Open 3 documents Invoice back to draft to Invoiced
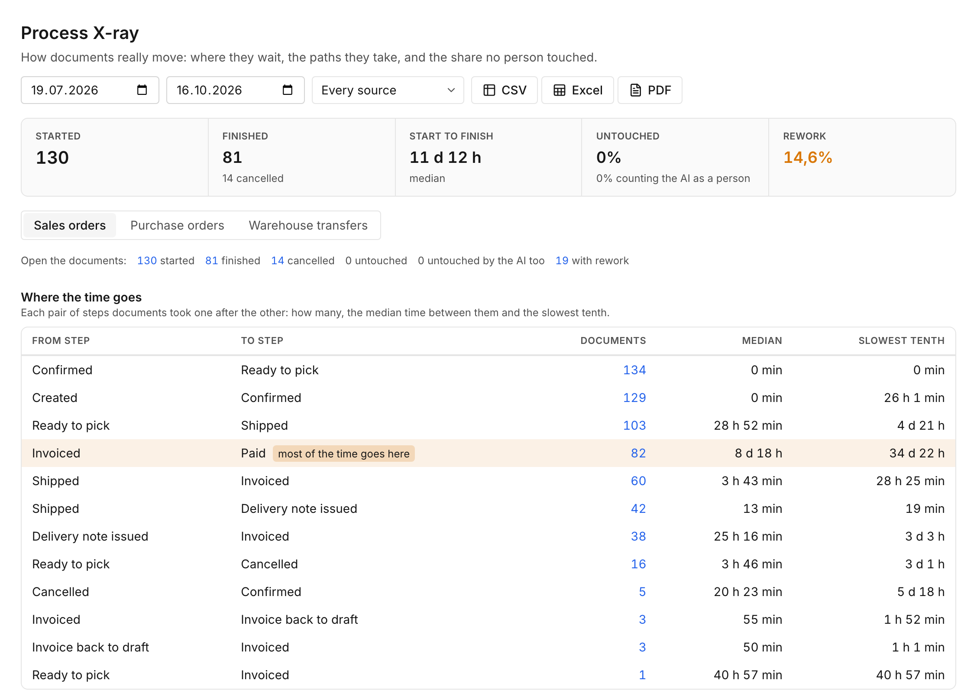 click(x=642, y=647)
